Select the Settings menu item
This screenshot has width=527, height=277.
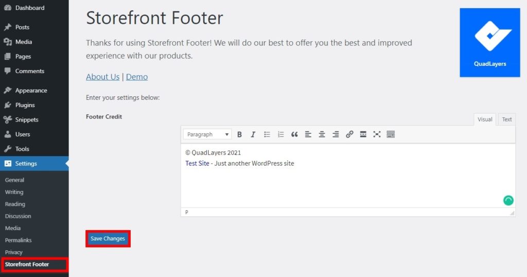[x=34, y=164]
